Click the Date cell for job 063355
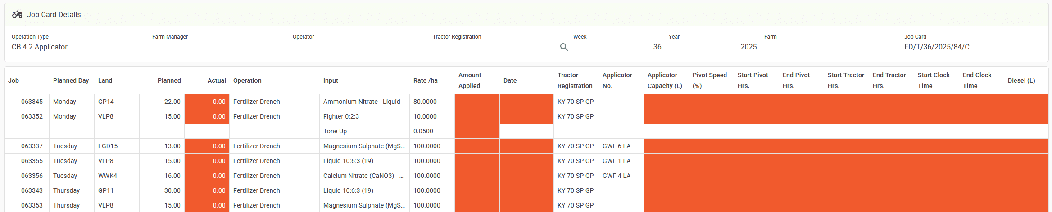 tap(526, 161)
